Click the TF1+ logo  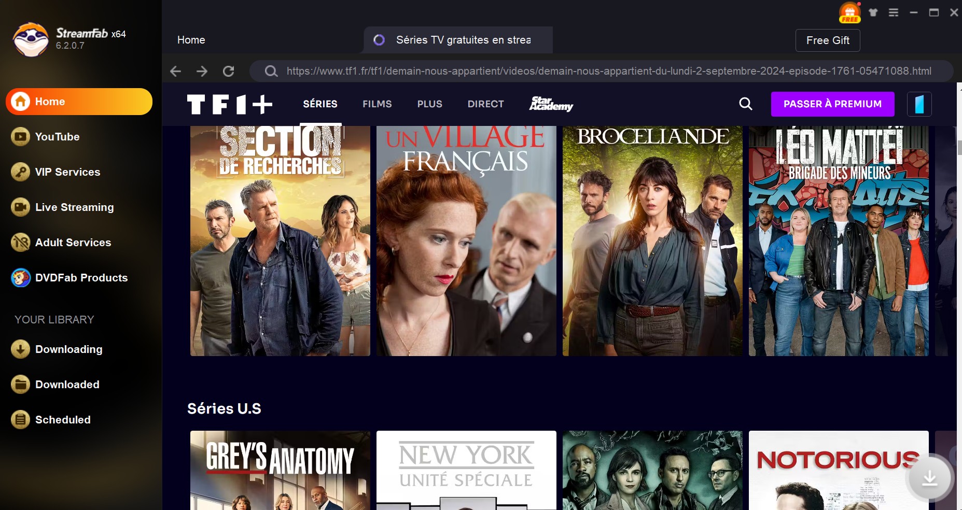point(230,104)
